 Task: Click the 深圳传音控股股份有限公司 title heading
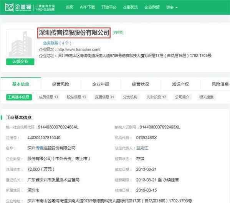[x=74, y=33]
